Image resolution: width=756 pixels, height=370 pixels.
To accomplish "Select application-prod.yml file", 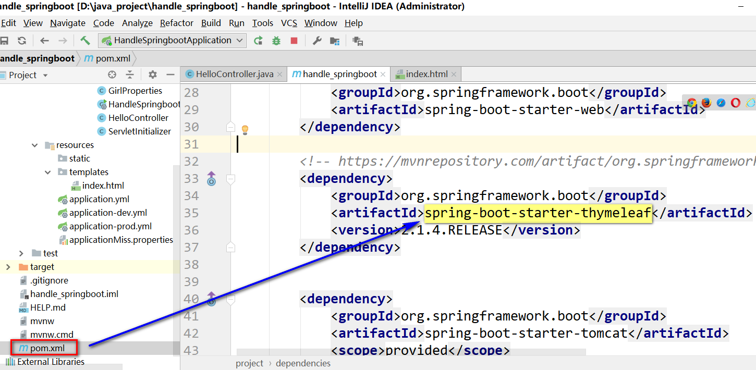I will click(105, 226).
